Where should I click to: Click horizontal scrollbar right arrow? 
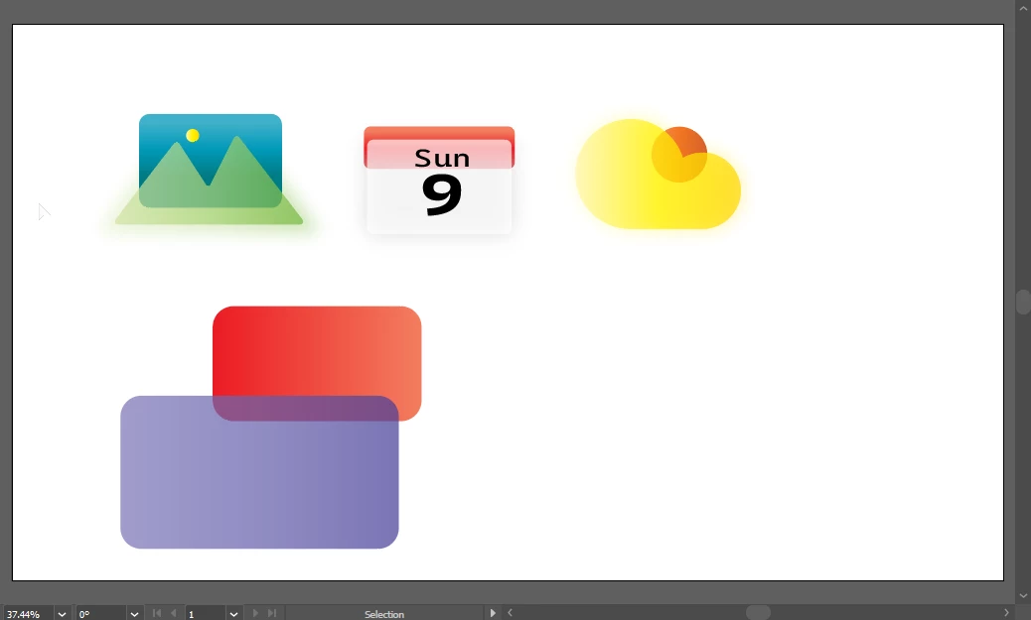pyautogui.click(x=1006, y=613)
